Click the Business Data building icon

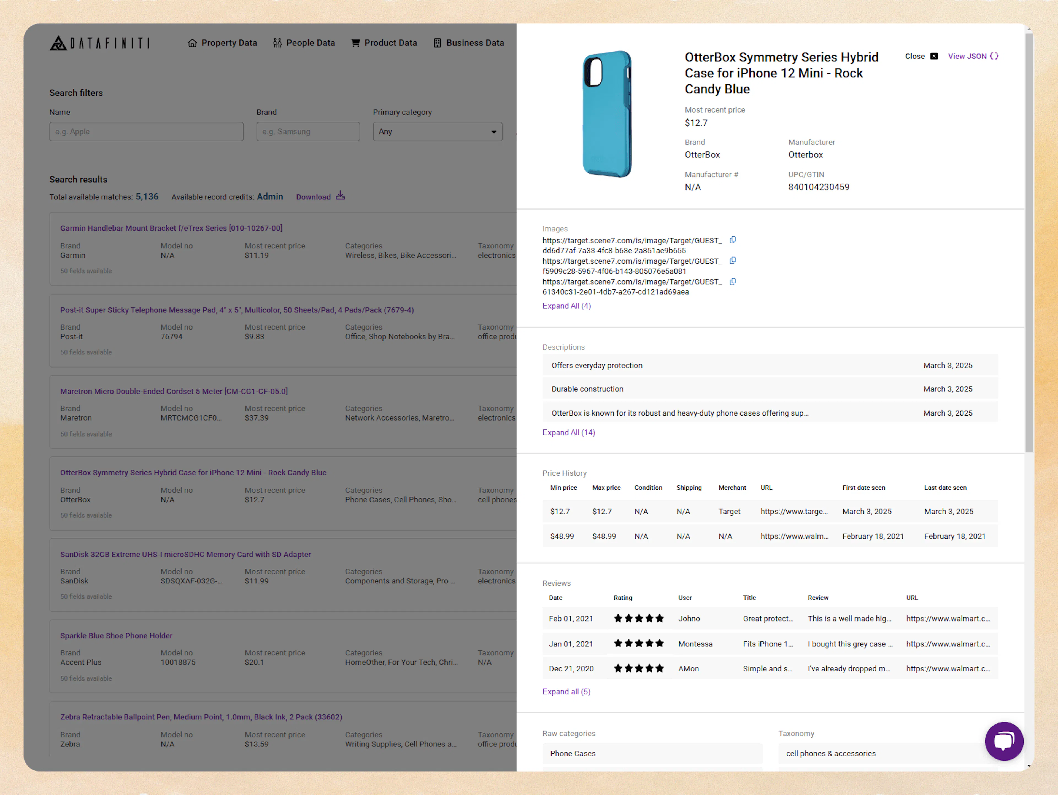pyautogui.click(x=437, y=42)
